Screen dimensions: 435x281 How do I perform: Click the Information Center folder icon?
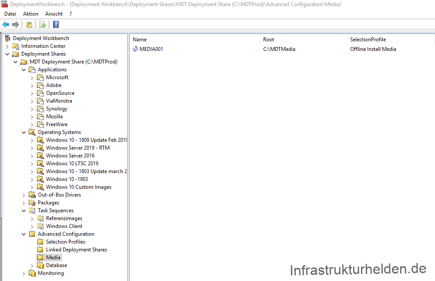point(16,46)
